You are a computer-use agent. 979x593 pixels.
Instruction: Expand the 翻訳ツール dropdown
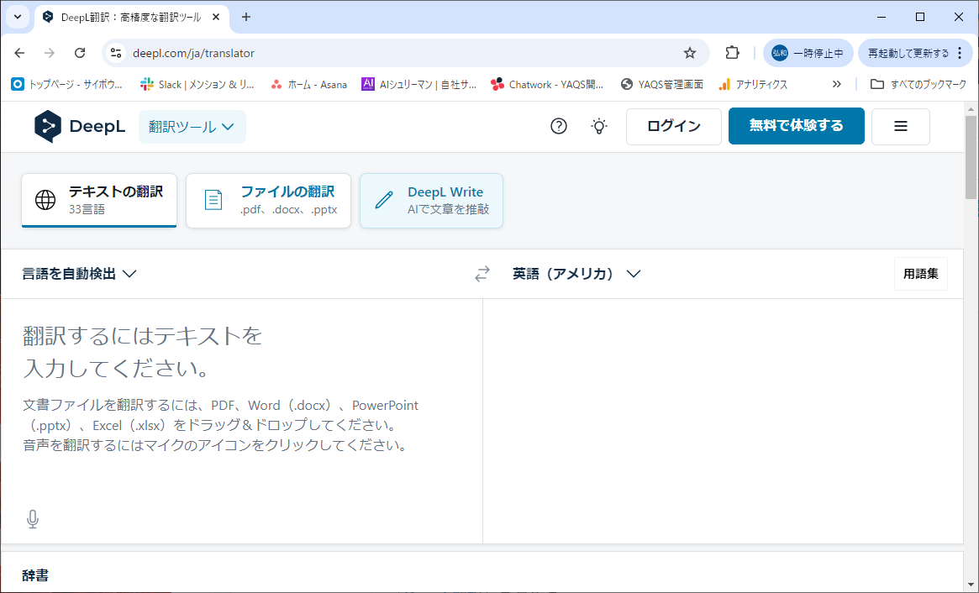coord(192,127)
